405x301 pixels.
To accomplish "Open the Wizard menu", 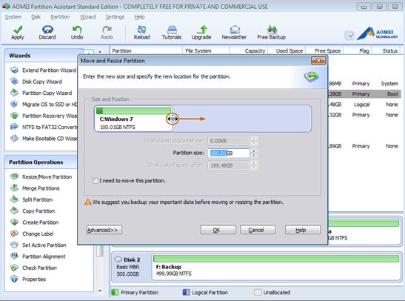I will pyautogui.click(x=88, y=17).
